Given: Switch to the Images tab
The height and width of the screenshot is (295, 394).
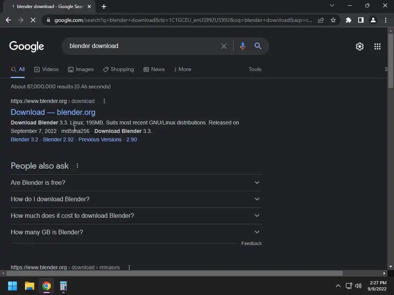Looking at the screenshot, I should [81, 69].
